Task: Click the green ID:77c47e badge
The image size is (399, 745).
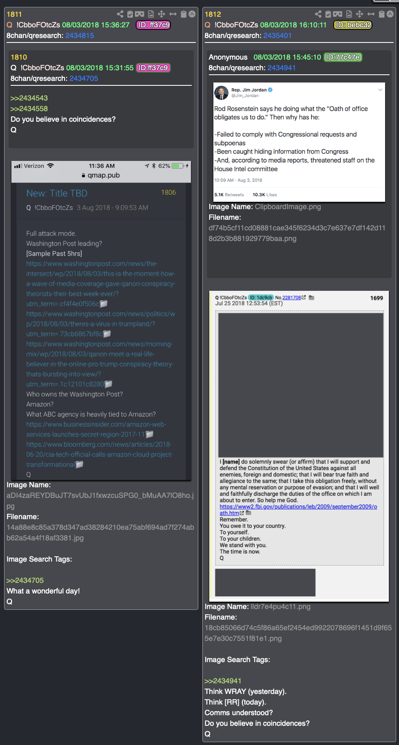Action: [343, 57]
